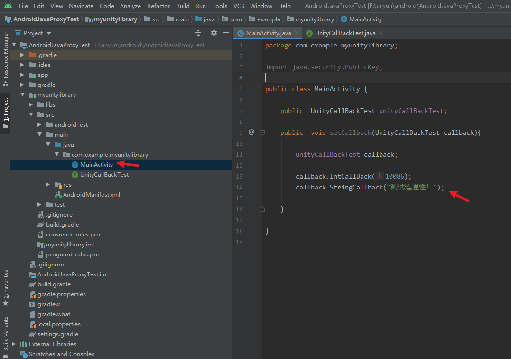
Task: Expand the test folder
Action: pyautogui.click(x=39, y=205)
